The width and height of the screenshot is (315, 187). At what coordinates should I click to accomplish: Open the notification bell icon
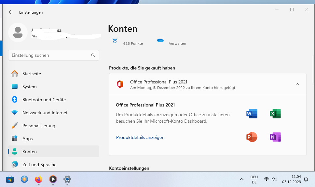[x=306, y=179]
